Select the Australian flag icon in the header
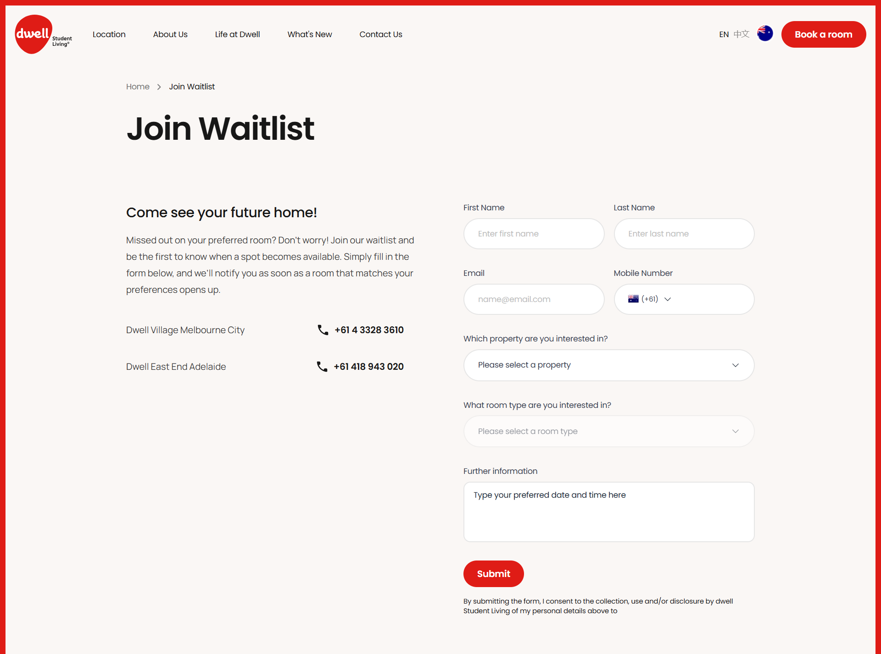Image resolution: width=881 pixels, height=654 pixels. point(764,33)
